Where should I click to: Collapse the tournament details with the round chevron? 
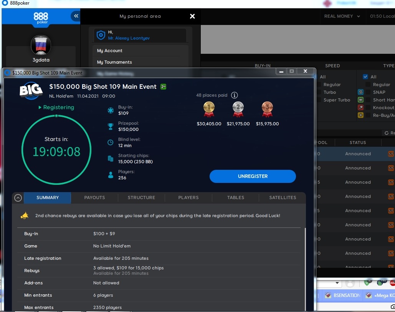(18, 198)
